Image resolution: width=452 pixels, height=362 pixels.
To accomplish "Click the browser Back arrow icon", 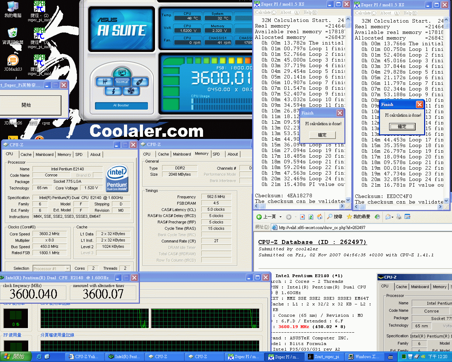I will coord(259,217).
